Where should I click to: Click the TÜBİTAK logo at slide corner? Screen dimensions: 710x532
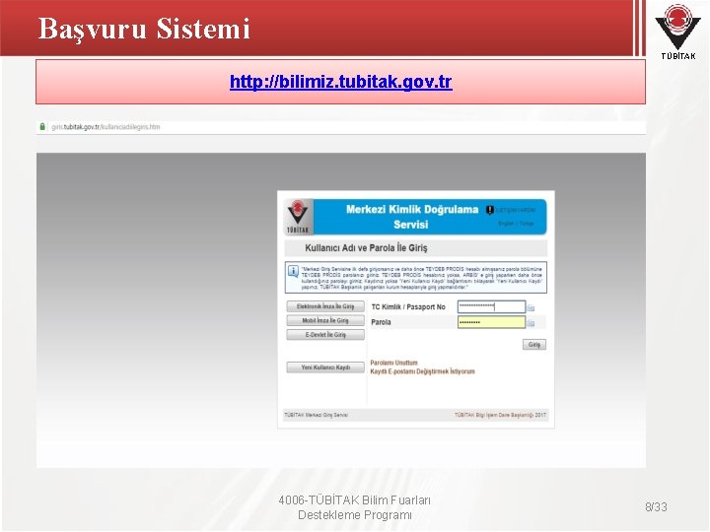(x=677, y=31)
